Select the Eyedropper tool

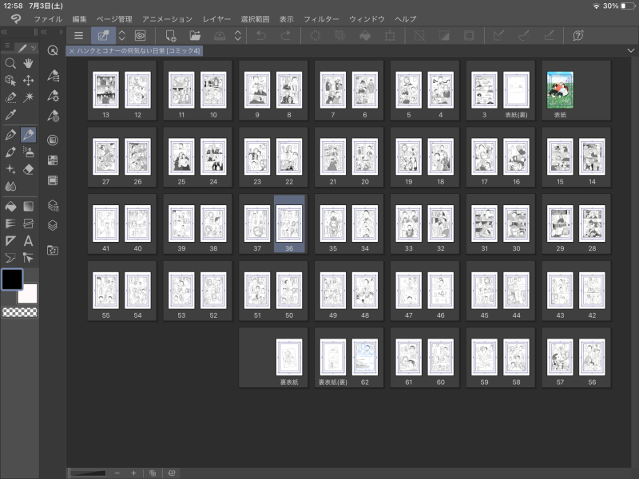click(10, 115)
